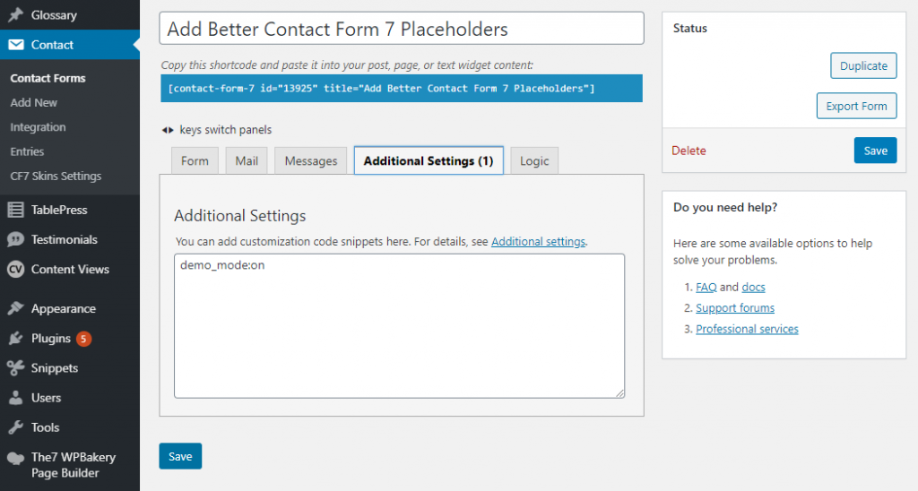The height and width of the screenshot is (491, 918).
Task: Open the Additional settings help link
Action: click(x=538, y=242)
